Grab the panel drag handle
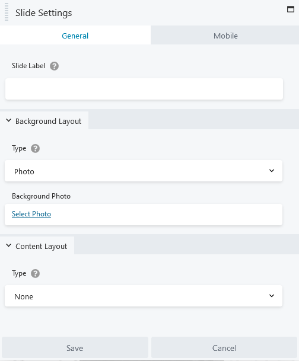 [x=7, y=12]
